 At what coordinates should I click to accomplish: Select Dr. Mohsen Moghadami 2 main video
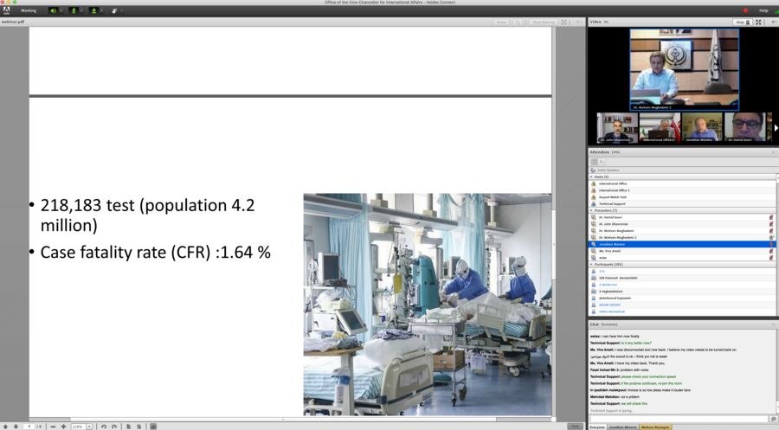[684, 69]
